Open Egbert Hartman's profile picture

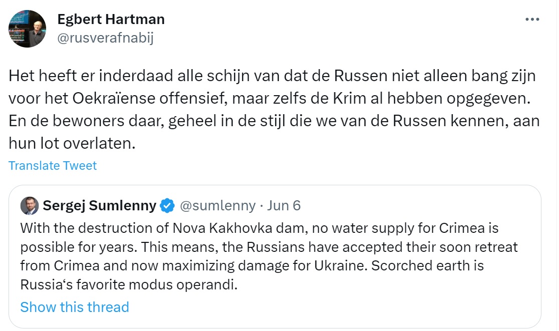28,29
